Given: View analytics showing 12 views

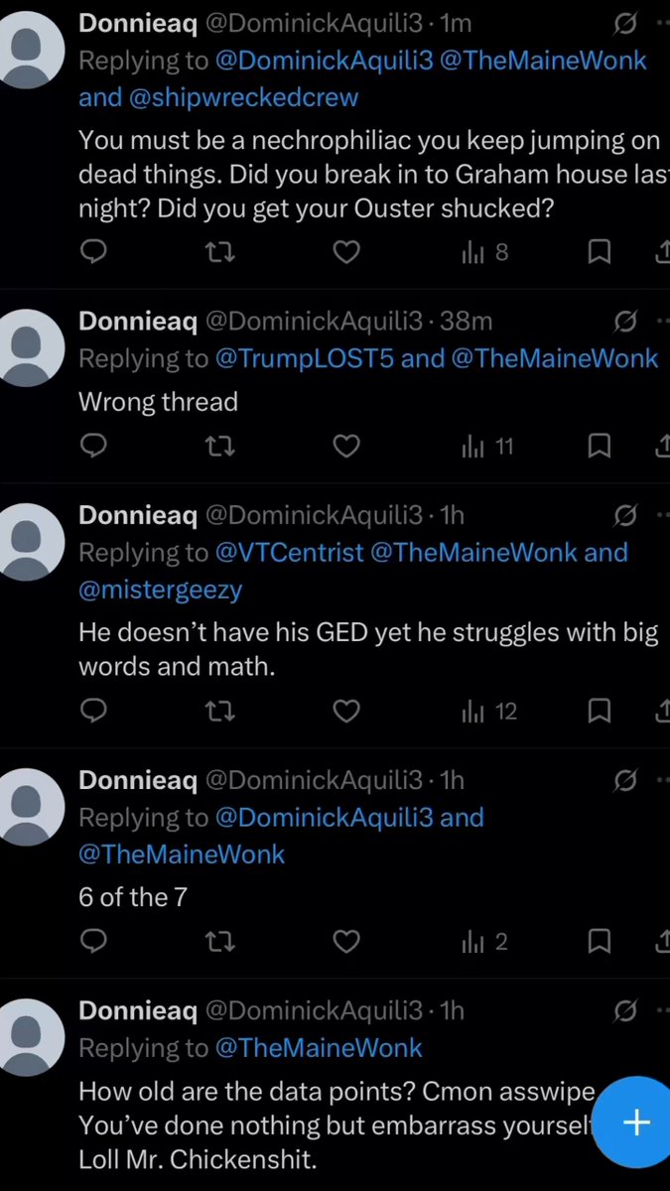Looking at the screenshot, I should (489, 712).
